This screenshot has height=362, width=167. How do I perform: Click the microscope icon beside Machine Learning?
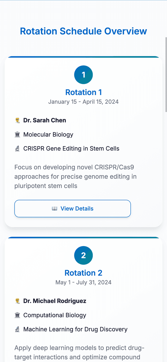(x=17, y=329)
